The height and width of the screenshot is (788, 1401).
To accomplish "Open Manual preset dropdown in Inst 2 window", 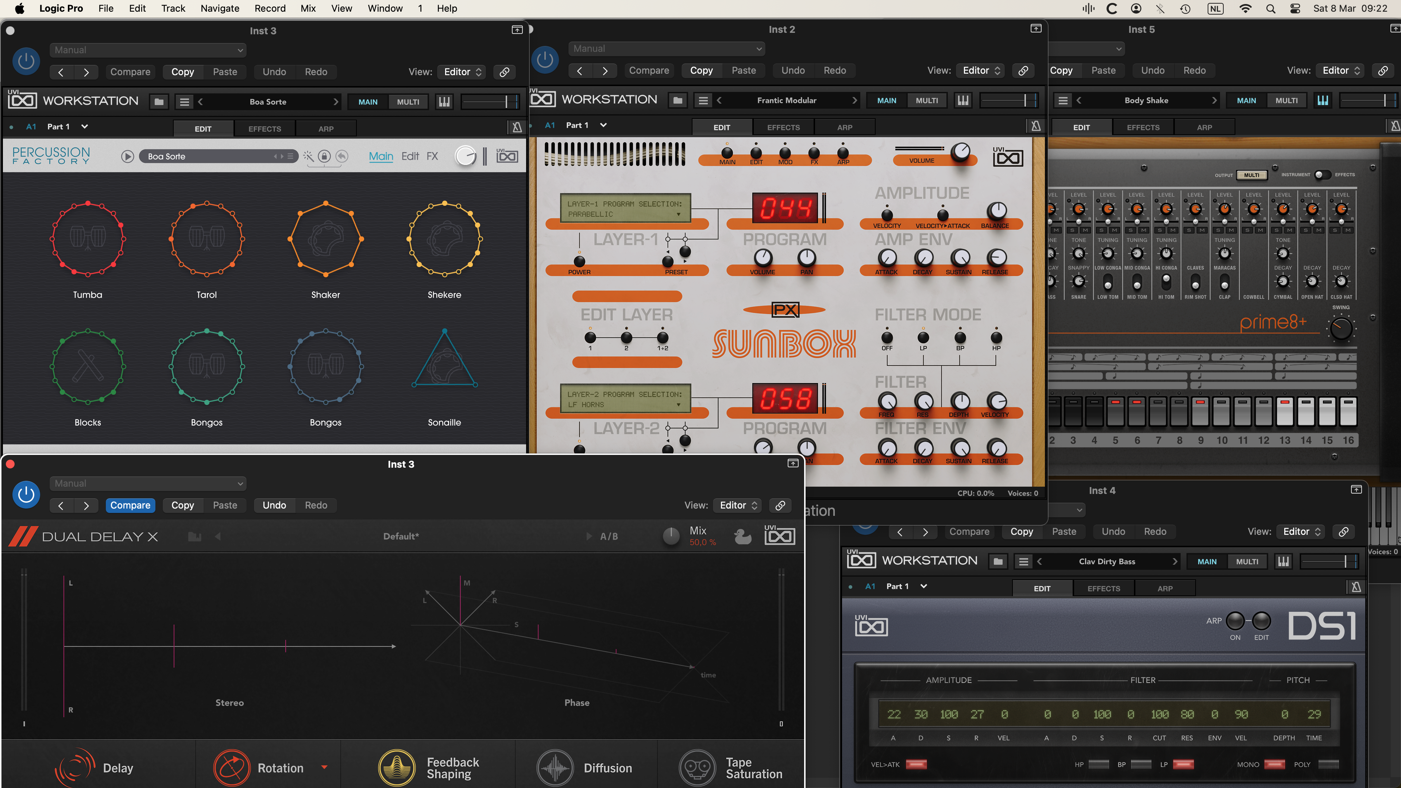I will tap(667, 49).
